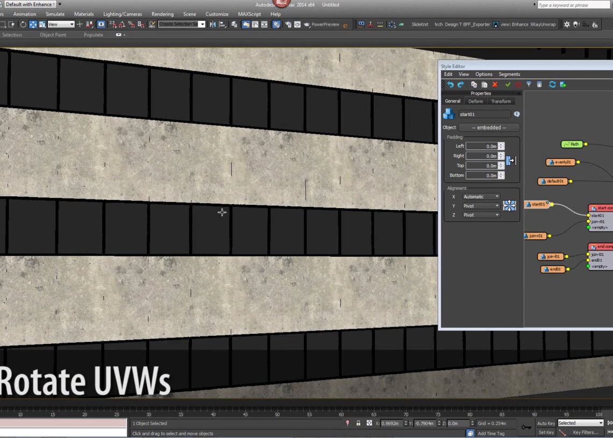Increase the Left padding spinner value
This screenshot has width=613, height=438.
(501, 145)
